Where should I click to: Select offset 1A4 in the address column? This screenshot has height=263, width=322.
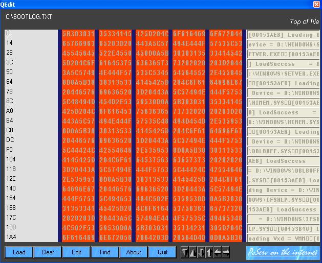(x=10, y=237)
